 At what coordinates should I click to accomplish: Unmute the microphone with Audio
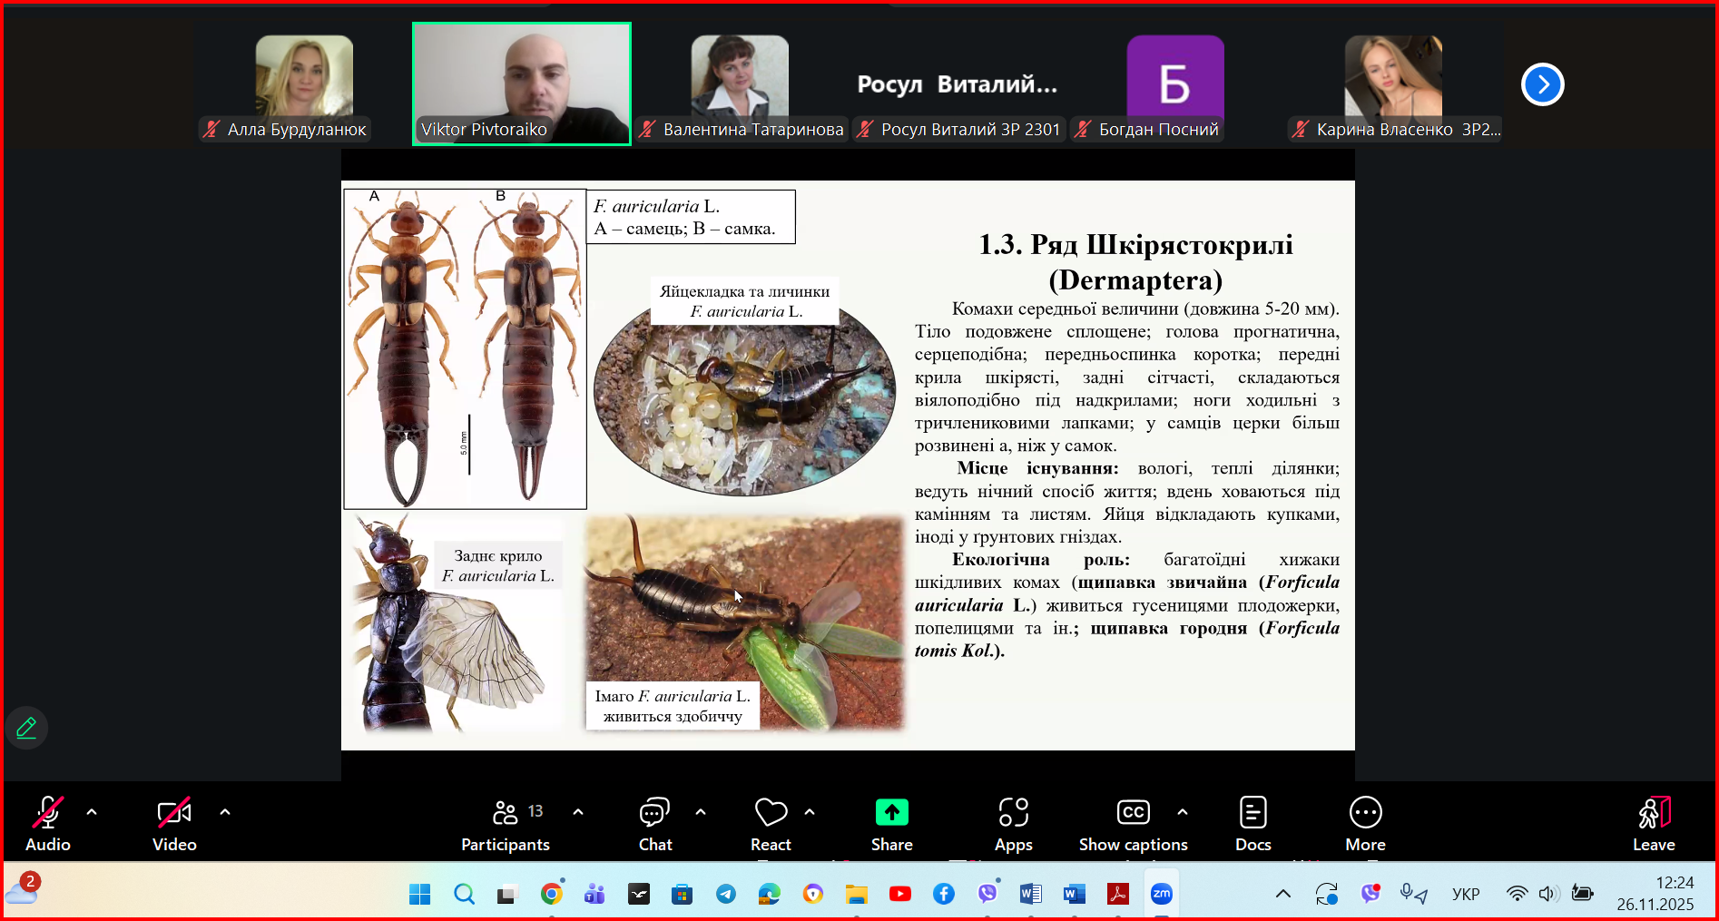(x=48, y=823)
